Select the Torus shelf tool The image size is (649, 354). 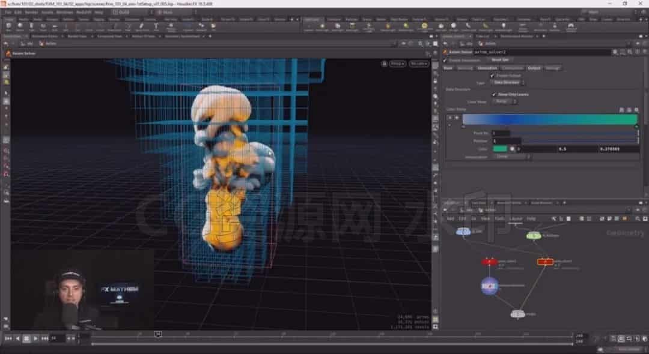click(43, 27)
